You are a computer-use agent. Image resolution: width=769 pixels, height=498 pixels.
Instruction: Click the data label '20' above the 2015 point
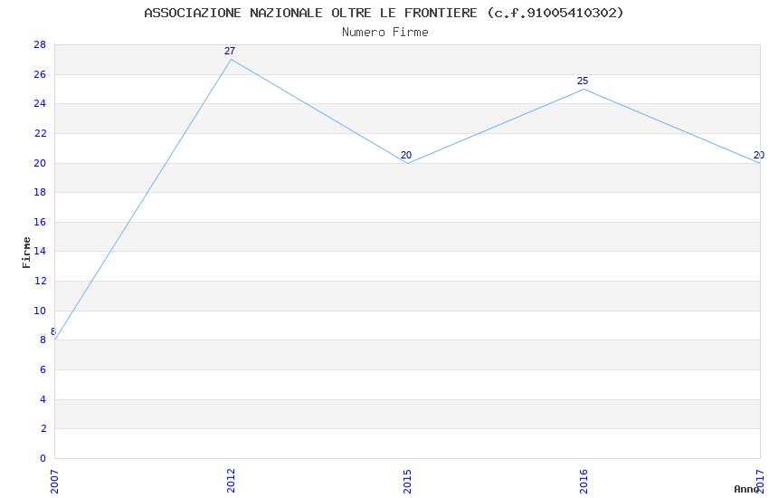[406, 155]
